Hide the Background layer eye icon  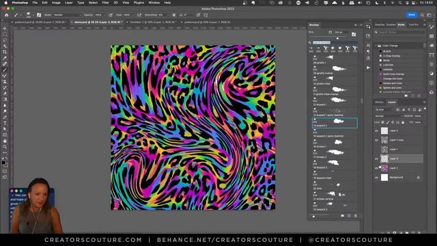click(376, 178)
